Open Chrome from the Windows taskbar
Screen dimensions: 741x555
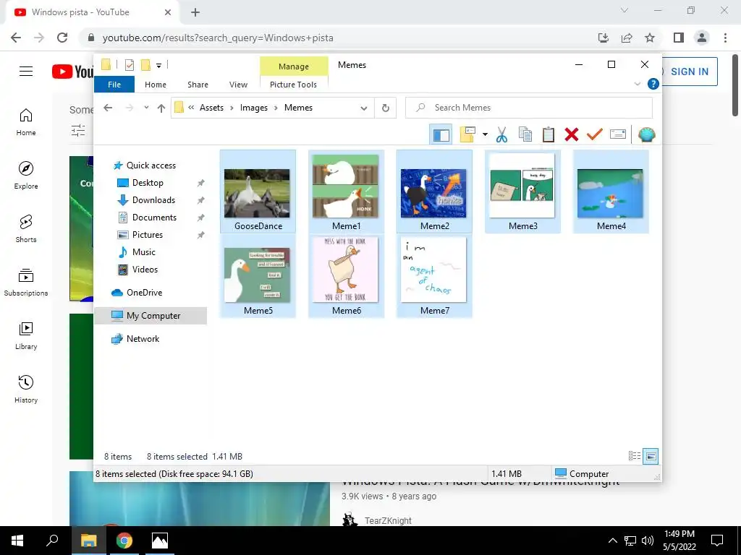pyautogui.click(x=124, y=541)
